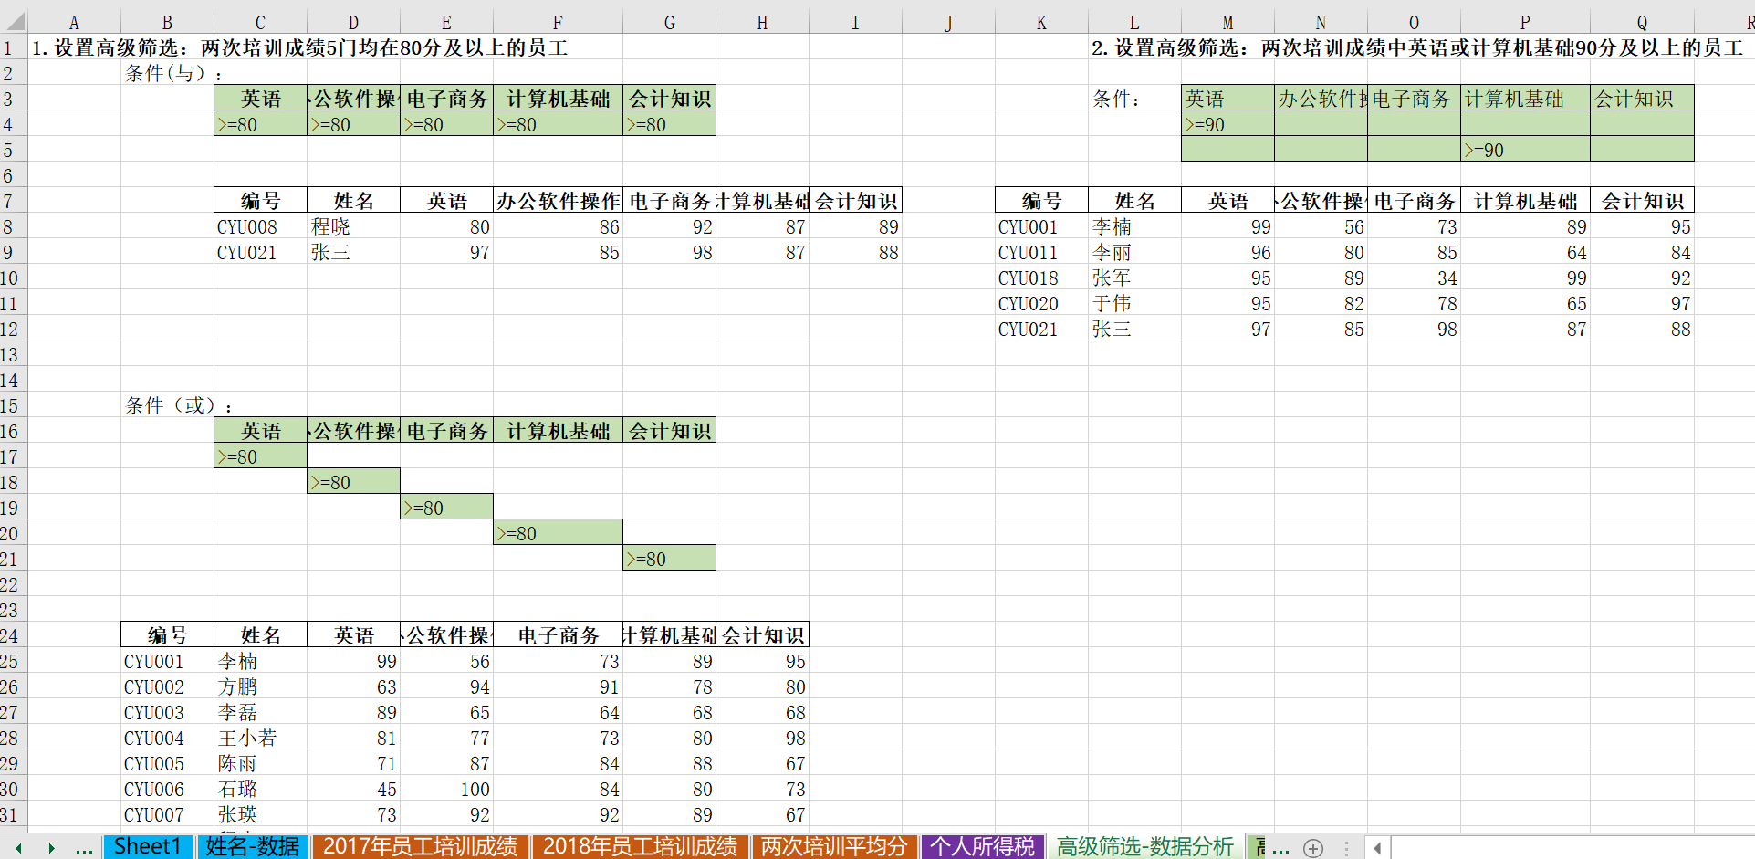This screenshot has height=859, width=1755.
Task: Select the score 100 in 石璐's row
Action: tap(446, 789)
